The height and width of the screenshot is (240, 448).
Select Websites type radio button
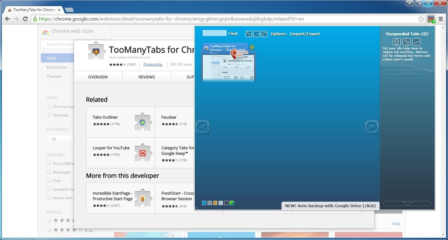[x=49, y=115]
